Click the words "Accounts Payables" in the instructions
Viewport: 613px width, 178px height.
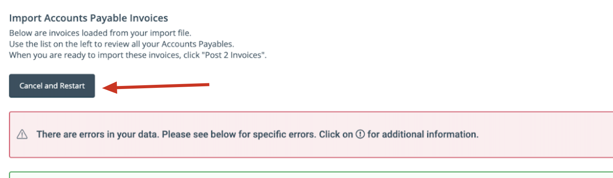point(197,44)
